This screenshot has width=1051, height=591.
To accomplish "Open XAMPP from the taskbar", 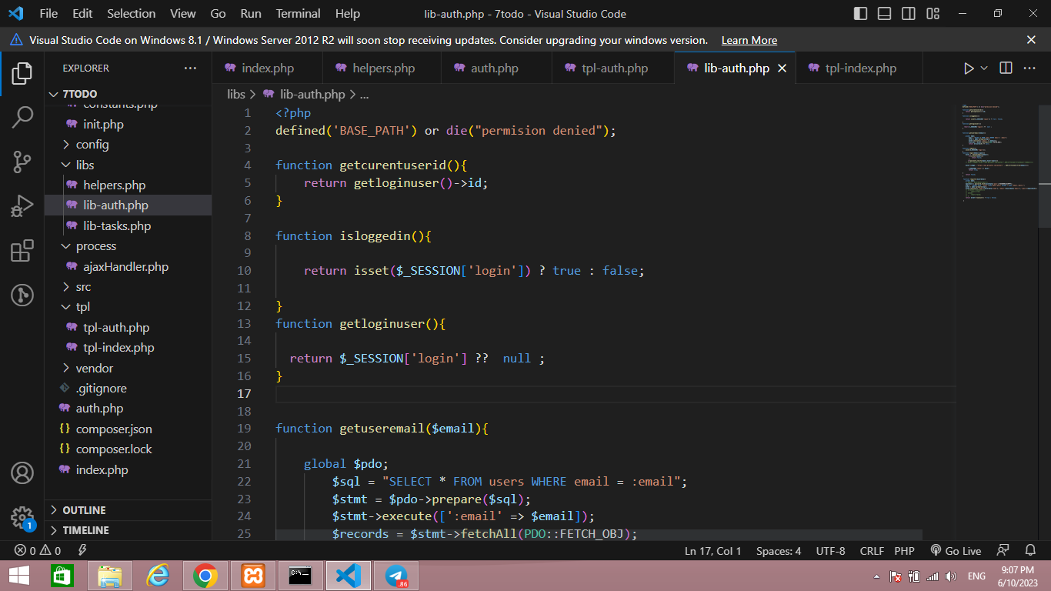I will coord(253,576).
